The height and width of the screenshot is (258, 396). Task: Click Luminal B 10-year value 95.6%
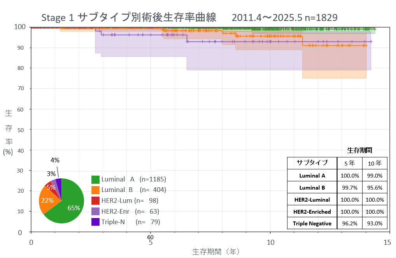375,187
